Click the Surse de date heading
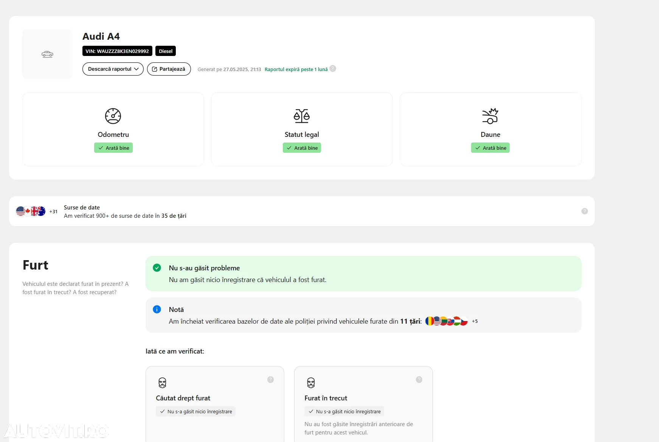659x442 pixels. (82, 208)
